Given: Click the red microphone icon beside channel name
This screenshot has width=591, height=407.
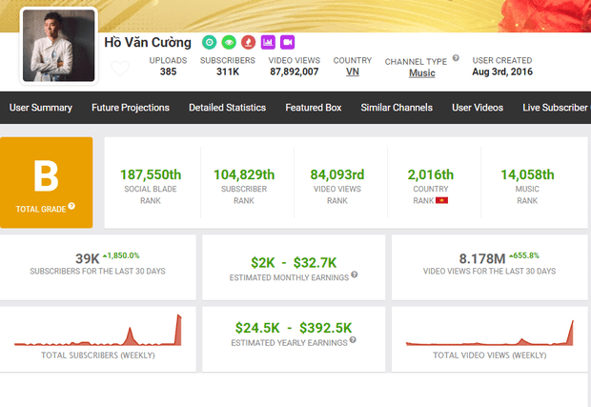Looking at the screenshot, I should 248,42.
